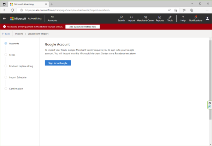The height and width of the screenshot is (146, 212).
Task: View Notifications bell alerts
Action: pos(195,18)
